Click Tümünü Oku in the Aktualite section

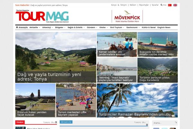click(140, 122)
